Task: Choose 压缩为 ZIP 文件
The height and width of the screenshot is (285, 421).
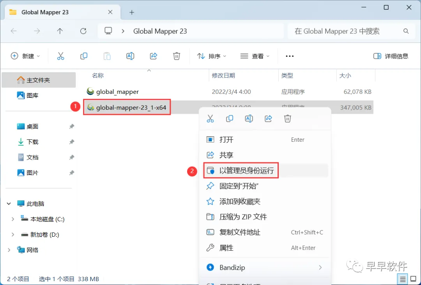Action: (265, 217)
